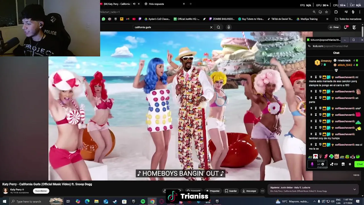Start voice search with the microphone icon
The width and height of the screenshot is (364, 205).
229,27
